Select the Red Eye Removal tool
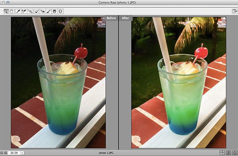This screenshot has width=238, height=156. click(43, 11)
